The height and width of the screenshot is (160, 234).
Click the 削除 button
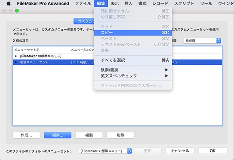[120, 135]
